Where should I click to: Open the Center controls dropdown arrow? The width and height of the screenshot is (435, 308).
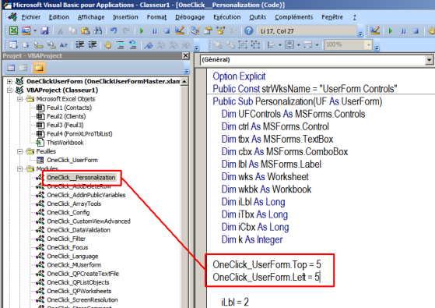click(299, 44)
